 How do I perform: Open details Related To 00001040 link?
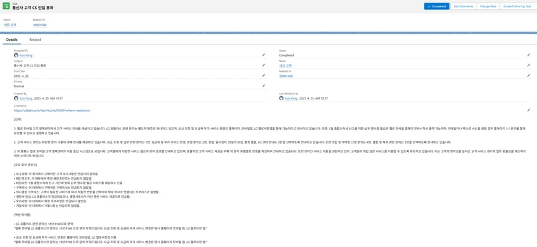point(286,76)
